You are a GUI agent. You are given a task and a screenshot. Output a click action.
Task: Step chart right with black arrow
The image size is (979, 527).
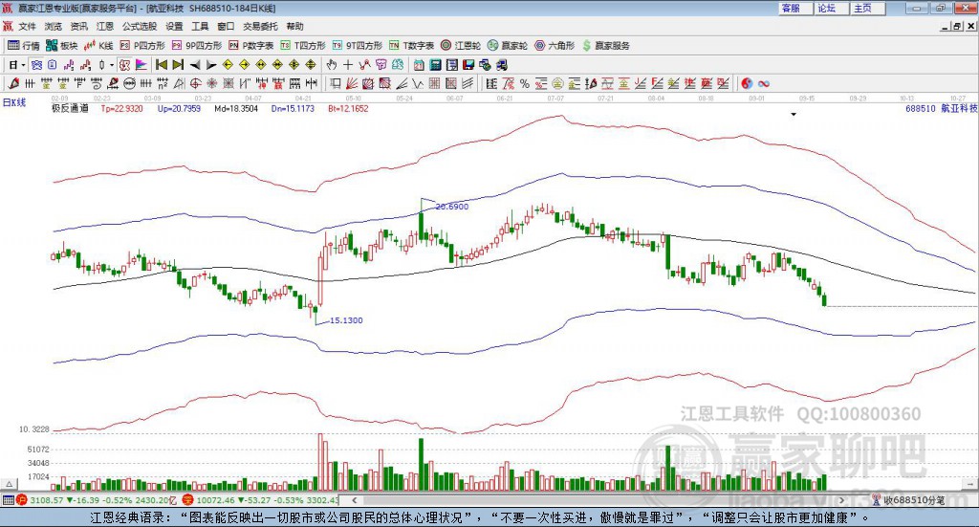click(211, 65)
